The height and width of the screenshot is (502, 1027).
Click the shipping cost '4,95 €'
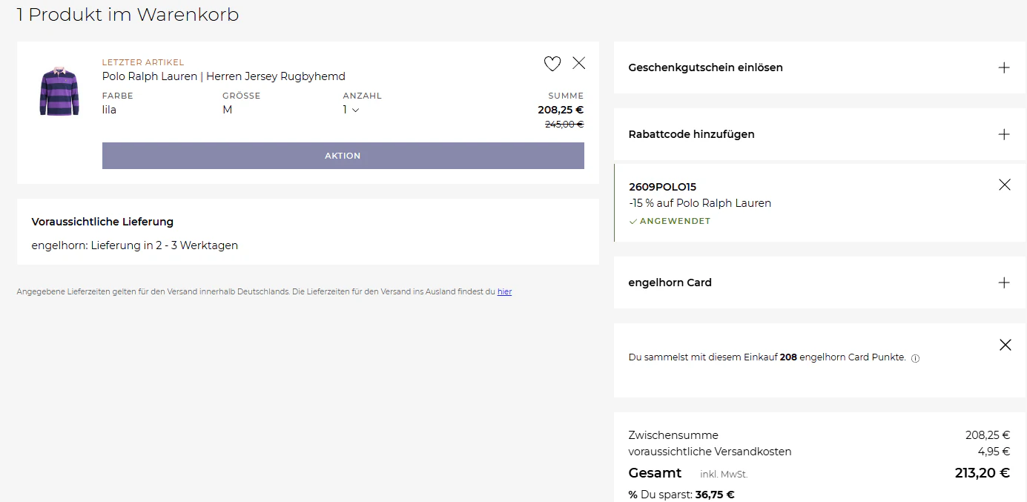pos(994,452)
